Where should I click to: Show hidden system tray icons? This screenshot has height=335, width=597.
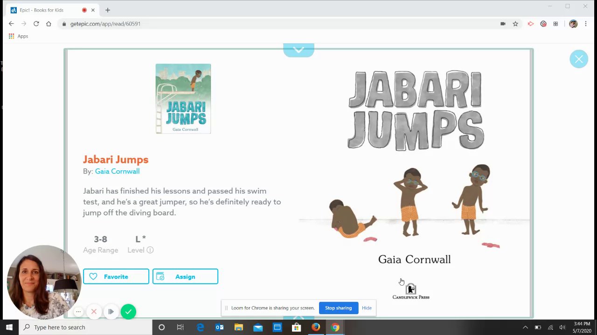coord(525,327)
